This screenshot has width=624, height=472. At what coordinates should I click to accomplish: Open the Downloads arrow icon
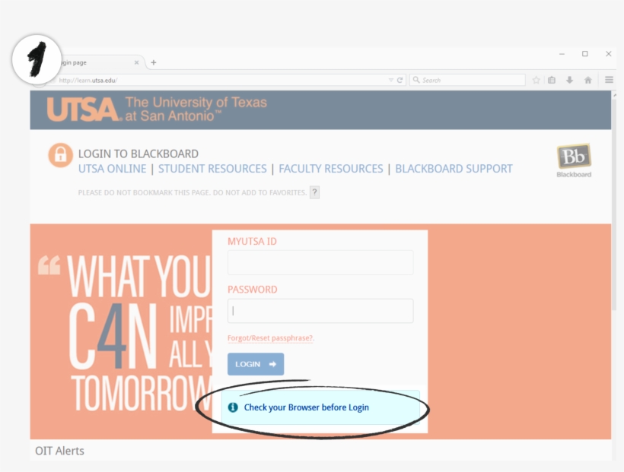pos(569,80)
